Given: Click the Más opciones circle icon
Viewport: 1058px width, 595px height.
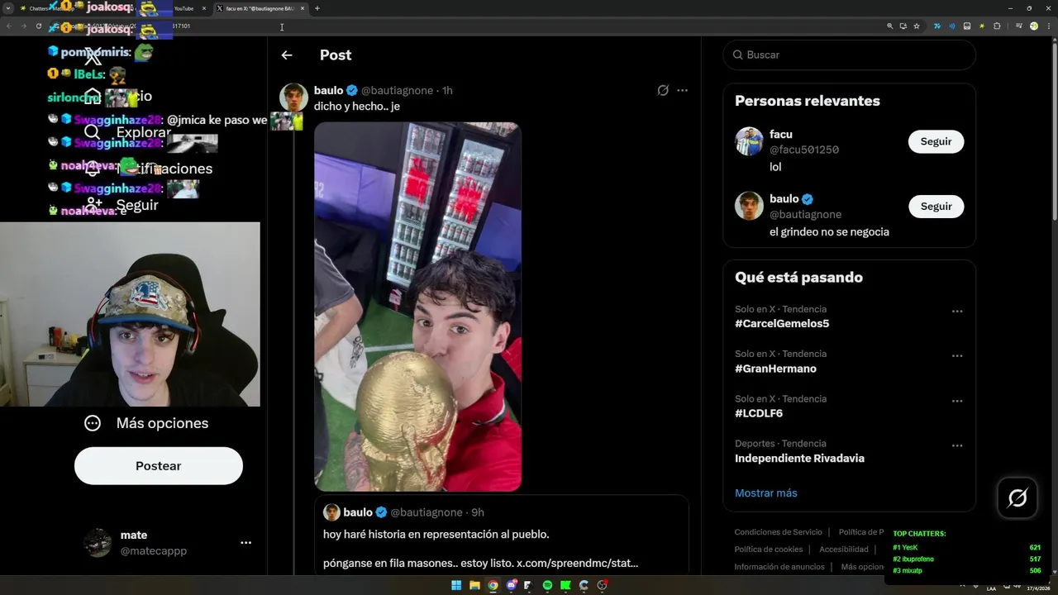Looking at the screenshot, I should (93, 423).
